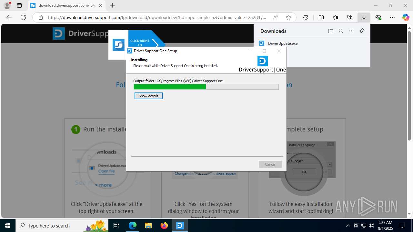Pin the Downloads panel
413x232 pixels.
362,31
